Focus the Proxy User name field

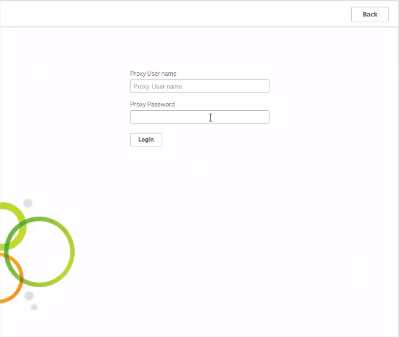(199, 86)
